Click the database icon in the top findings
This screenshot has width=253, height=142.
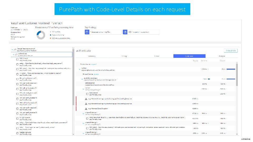point(87,32)
